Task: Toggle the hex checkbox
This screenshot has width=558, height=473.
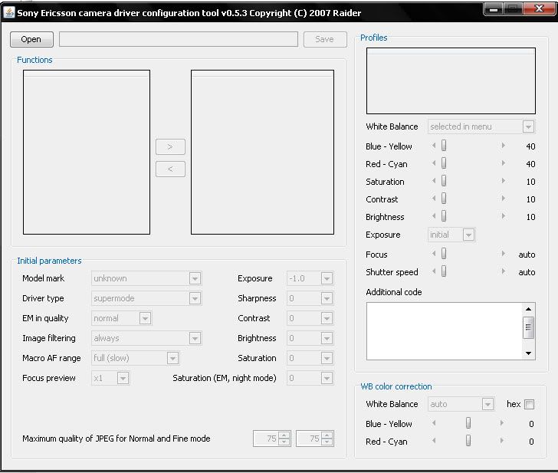Action: pos(529,404)
